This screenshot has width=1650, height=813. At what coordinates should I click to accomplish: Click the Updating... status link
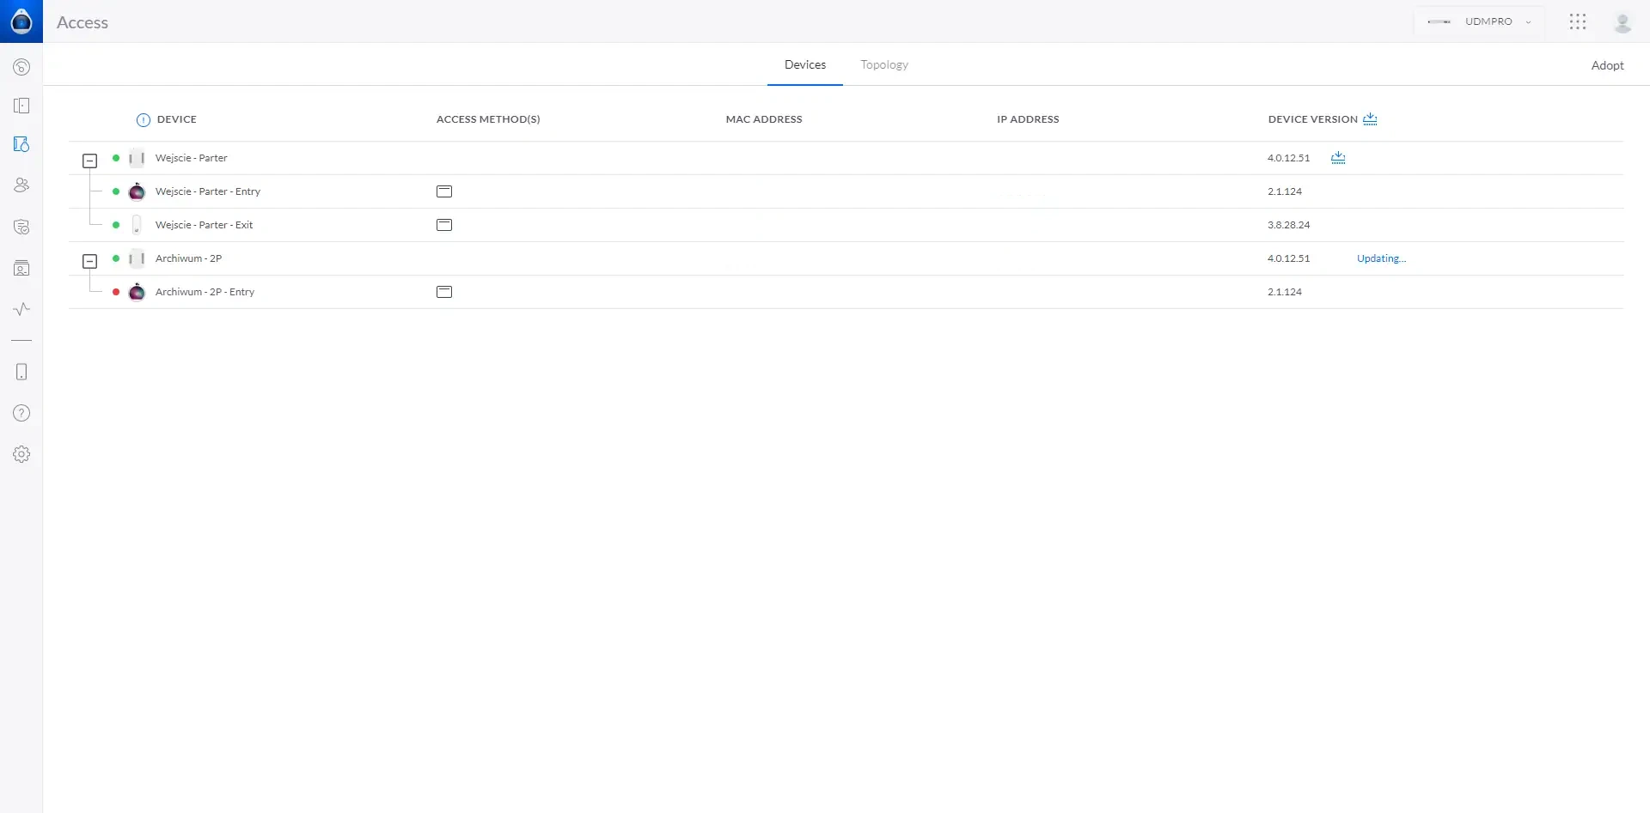coord(1380,258)
